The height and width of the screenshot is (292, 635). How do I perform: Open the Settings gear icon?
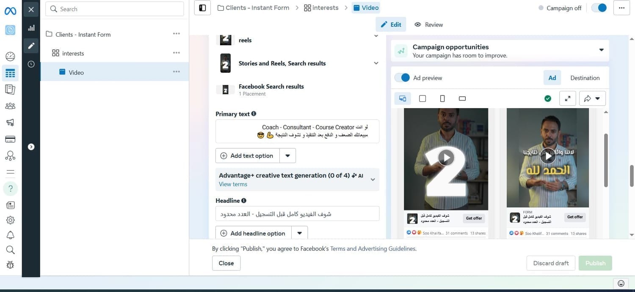click(10, 220)
